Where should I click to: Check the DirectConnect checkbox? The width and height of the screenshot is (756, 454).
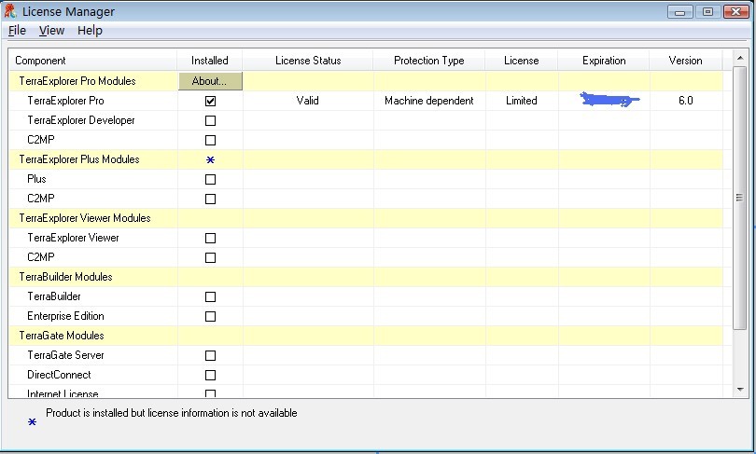point(210,375)
